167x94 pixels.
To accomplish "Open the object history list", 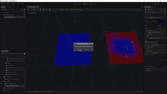I will pyautogui.click(x=165, y=10).
